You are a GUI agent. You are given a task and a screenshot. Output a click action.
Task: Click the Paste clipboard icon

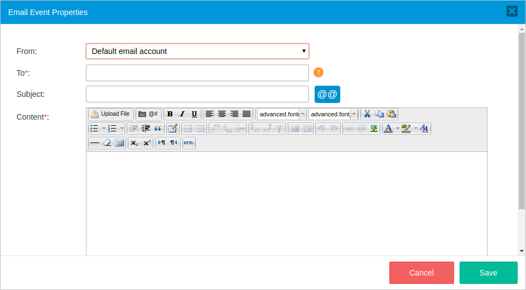pos(392,114)
